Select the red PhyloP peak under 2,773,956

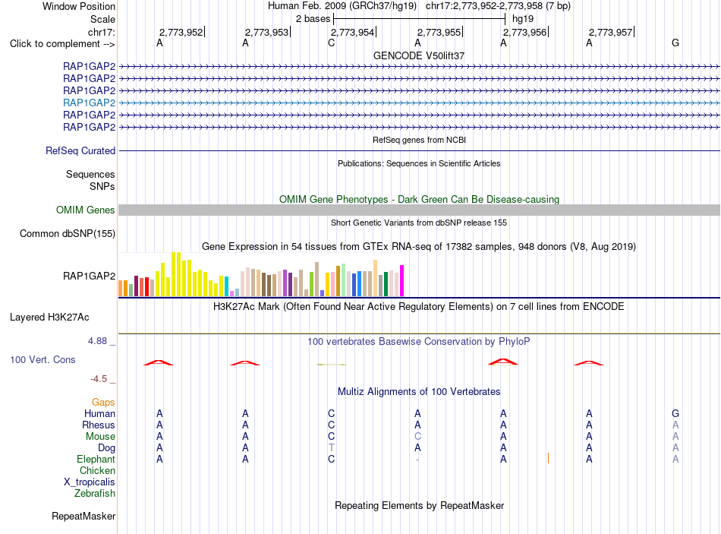tap(503, 362)
